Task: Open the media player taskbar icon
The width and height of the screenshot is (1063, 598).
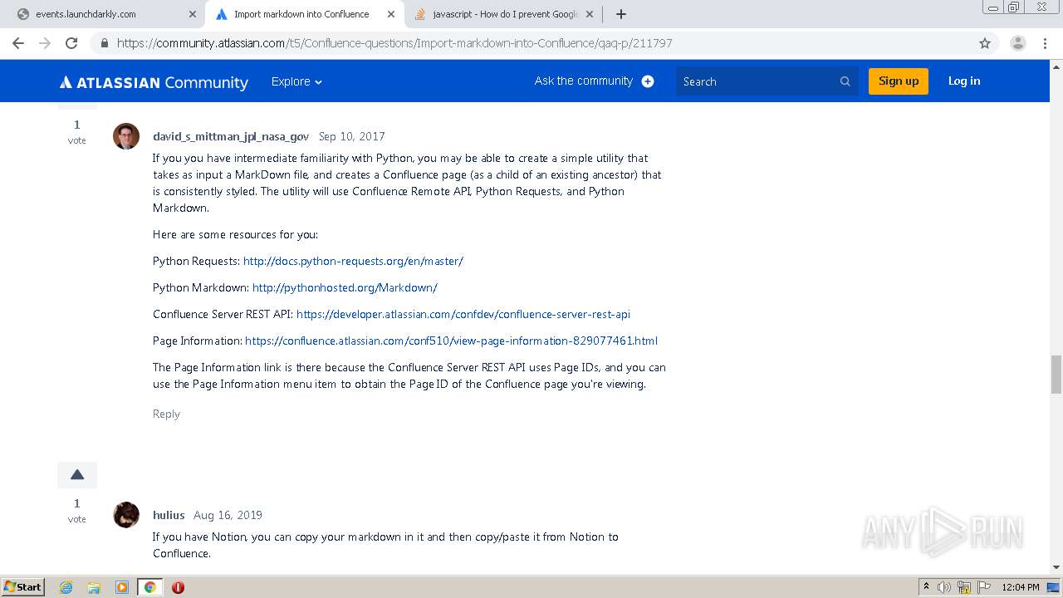Action: (x=122, y=587)
